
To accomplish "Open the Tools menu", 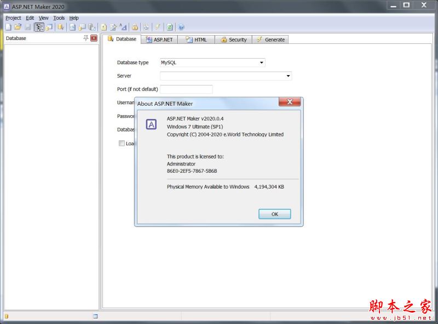I will [x=59, y=18].
